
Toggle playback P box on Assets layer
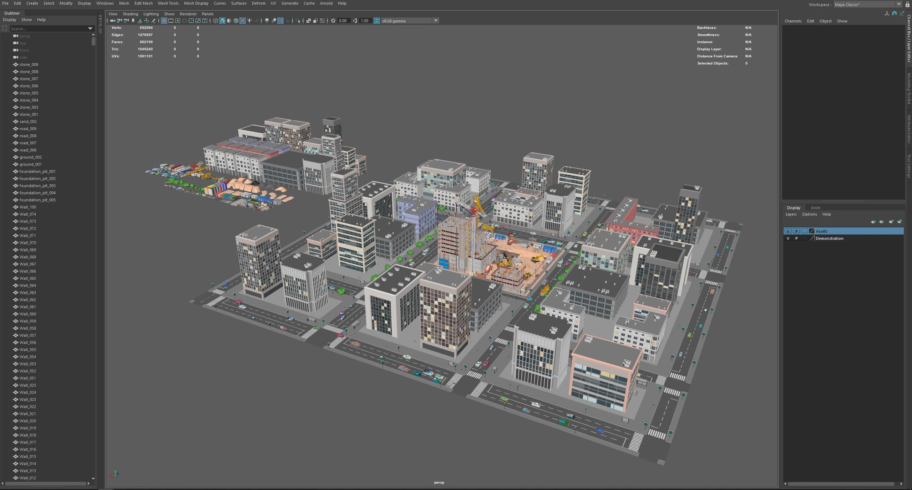point(796,231)
